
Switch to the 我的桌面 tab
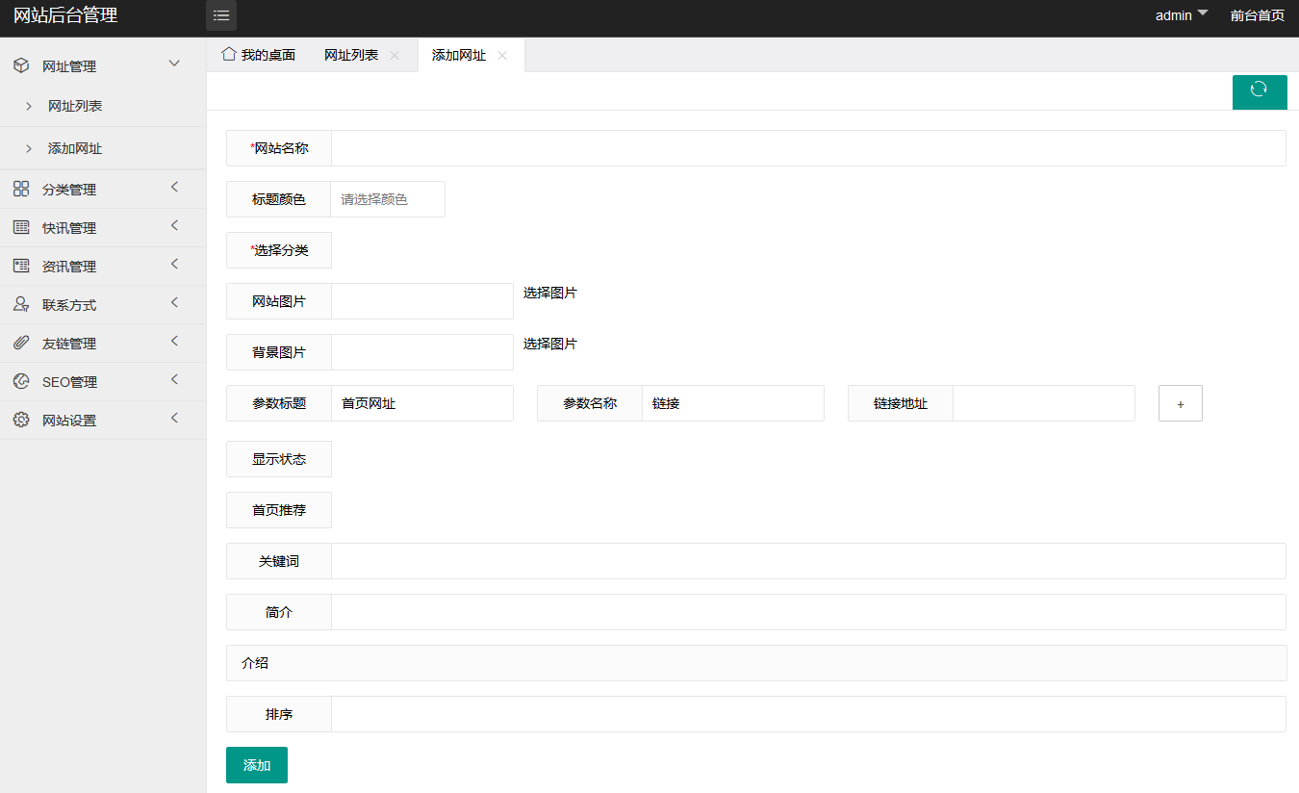[259, 56]
